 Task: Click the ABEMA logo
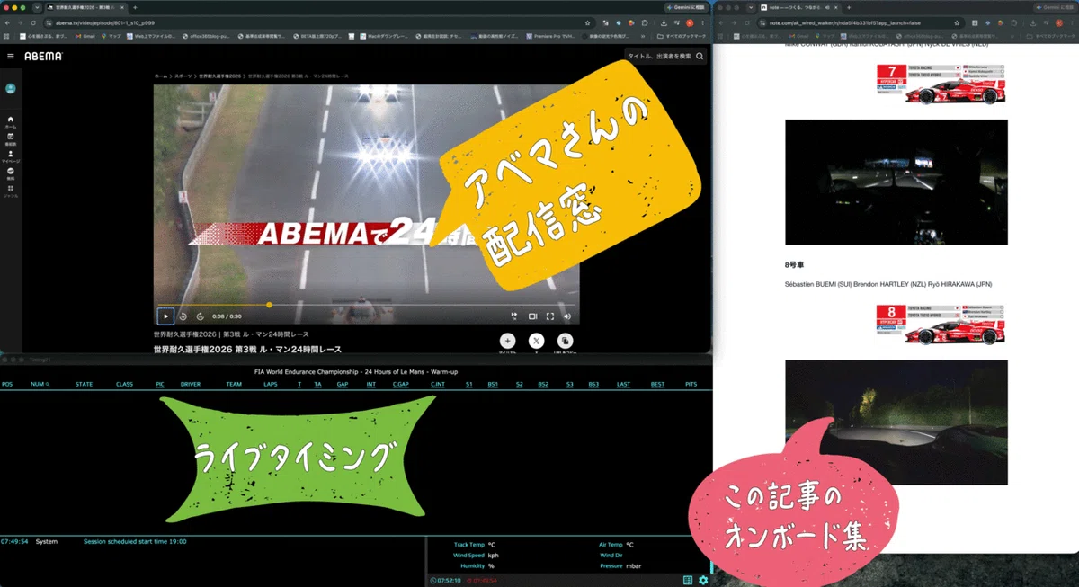43,56
